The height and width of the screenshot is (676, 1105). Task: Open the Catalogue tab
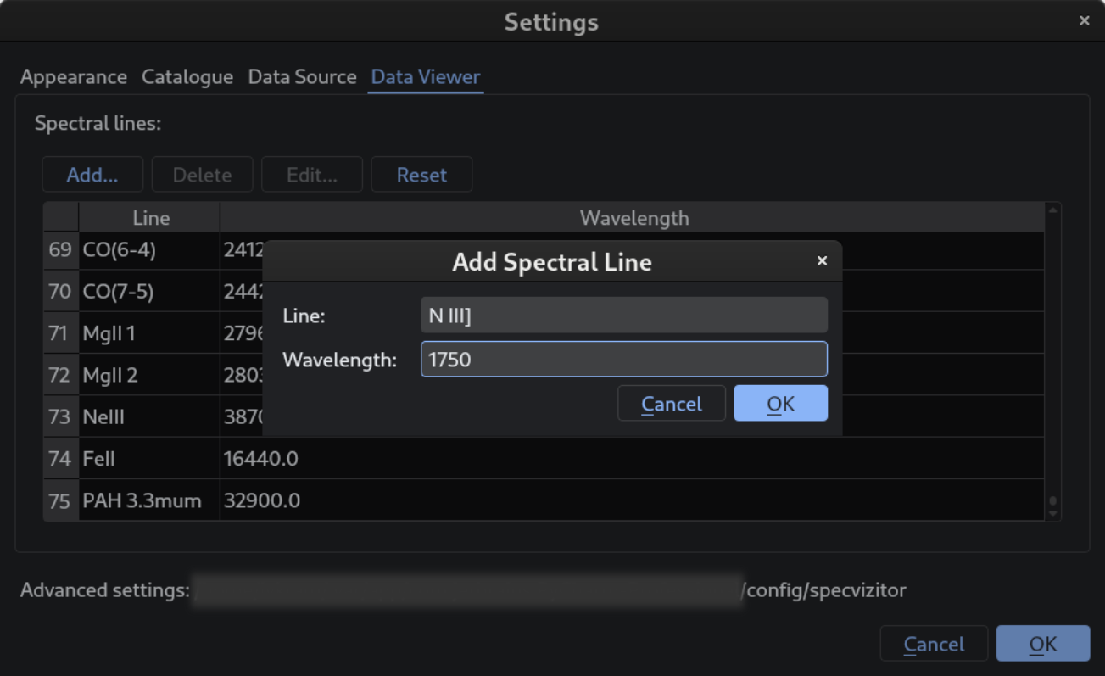187,77
